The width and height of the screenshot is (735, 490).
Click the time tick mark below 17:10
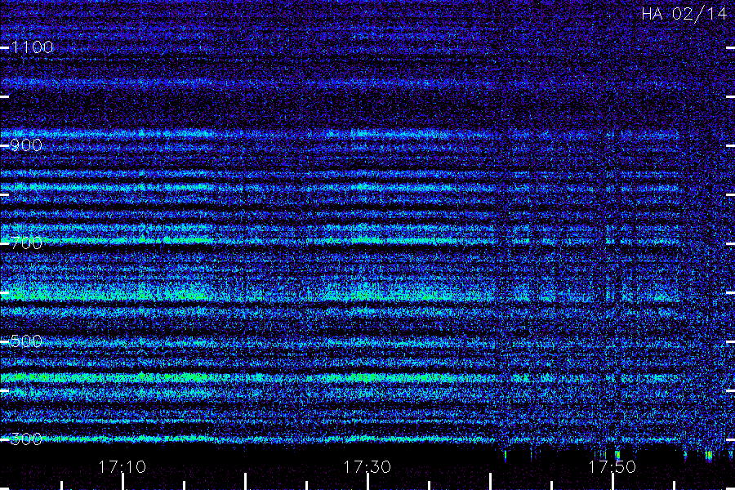pos(122,482)
